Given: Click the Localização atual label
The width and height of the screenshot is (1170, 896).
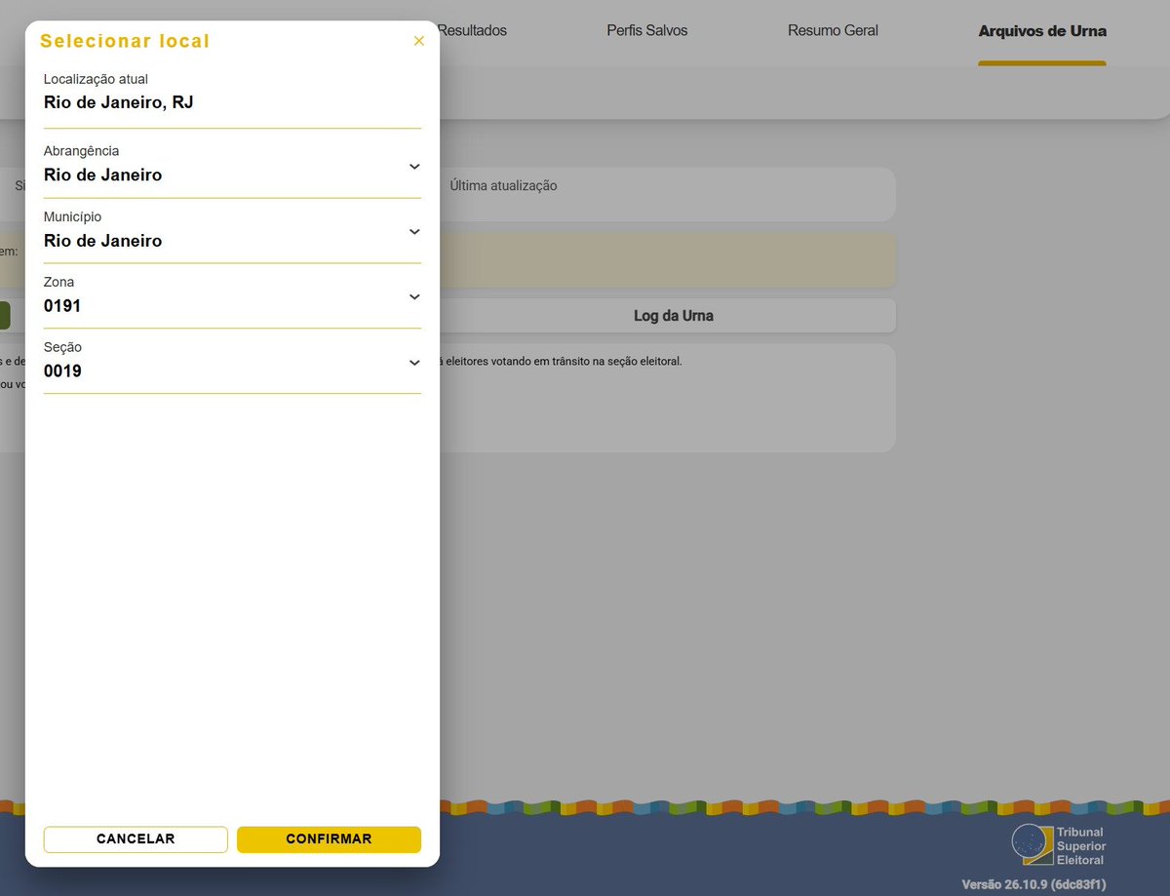Looking at the screenshot, I should point(96,79).
